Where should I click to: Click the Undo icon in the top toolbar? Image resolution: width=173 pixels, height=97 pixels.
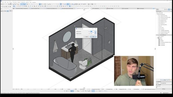pos(3,4)
